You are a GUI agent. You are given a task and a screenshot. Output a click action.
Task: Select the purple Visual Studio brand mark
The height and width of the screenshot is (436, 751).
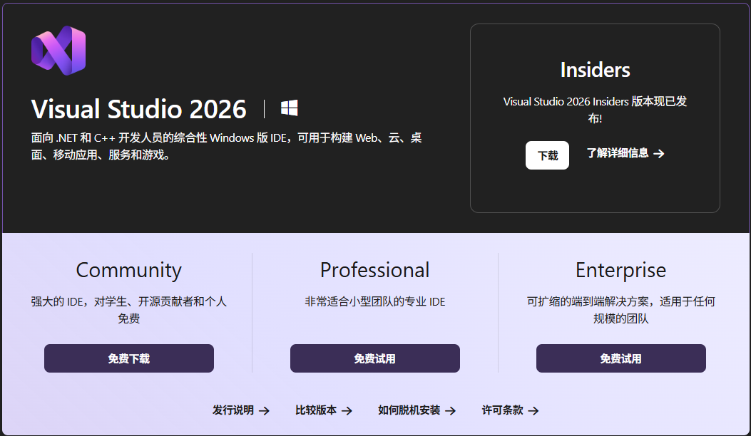58,49
